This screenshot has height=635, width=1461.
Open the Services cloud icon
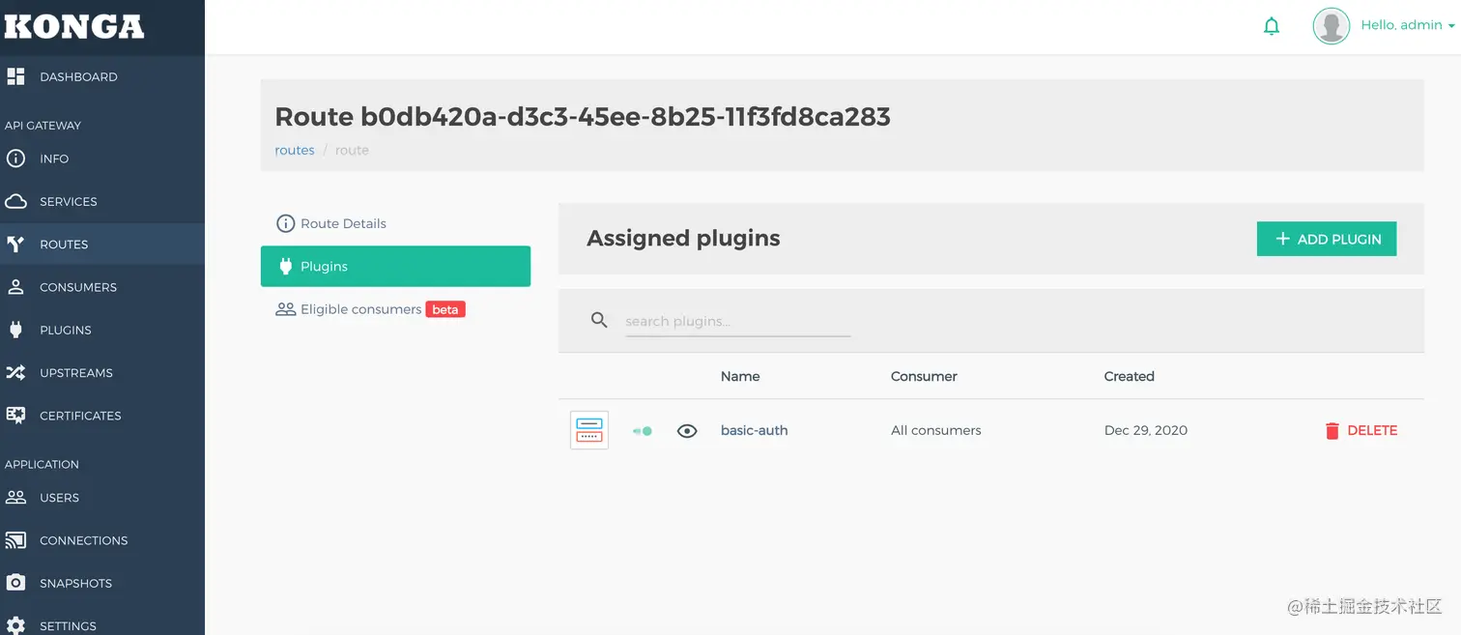pyautogui.click(x=15, y=201)
